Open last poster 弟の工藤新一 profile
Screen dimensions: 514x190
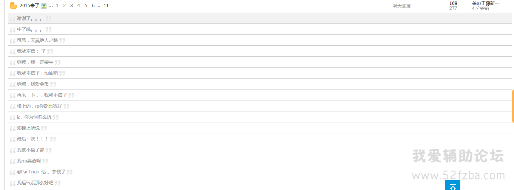coord(486,3)
